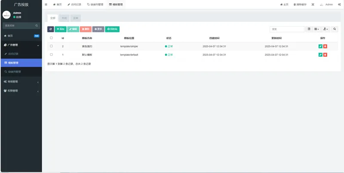Click the 回收站 recycle bin button

coord(112,29)
